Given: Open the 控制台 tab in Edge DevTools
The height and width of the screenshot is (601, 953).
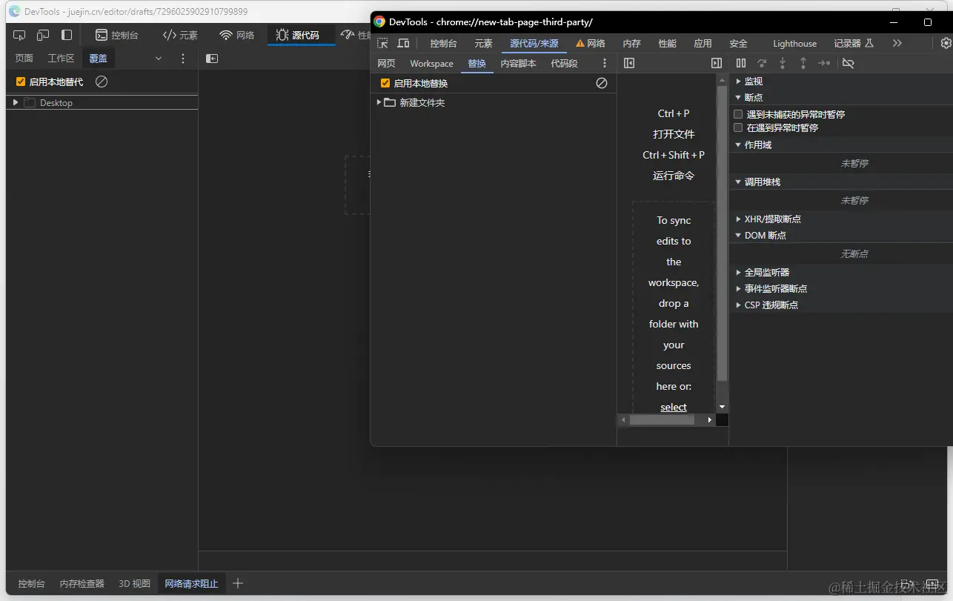Looking at the screenshot, I should 116,35.
